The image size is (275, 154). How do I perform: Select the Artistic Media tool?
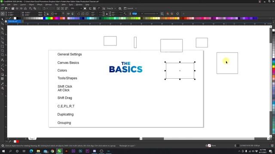point(2,42)
